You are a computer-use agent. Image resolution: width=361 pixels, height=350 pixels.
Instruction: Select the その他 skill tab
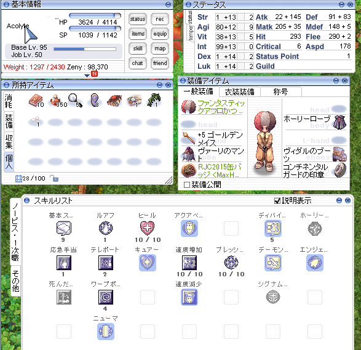[x=15, y=281]
